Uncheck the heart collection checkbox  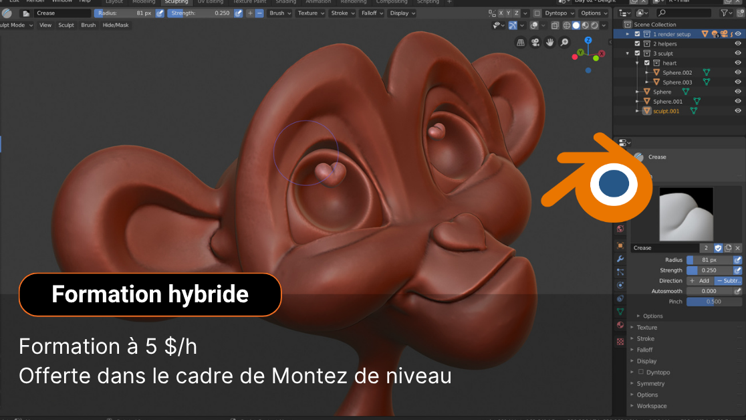647,63
